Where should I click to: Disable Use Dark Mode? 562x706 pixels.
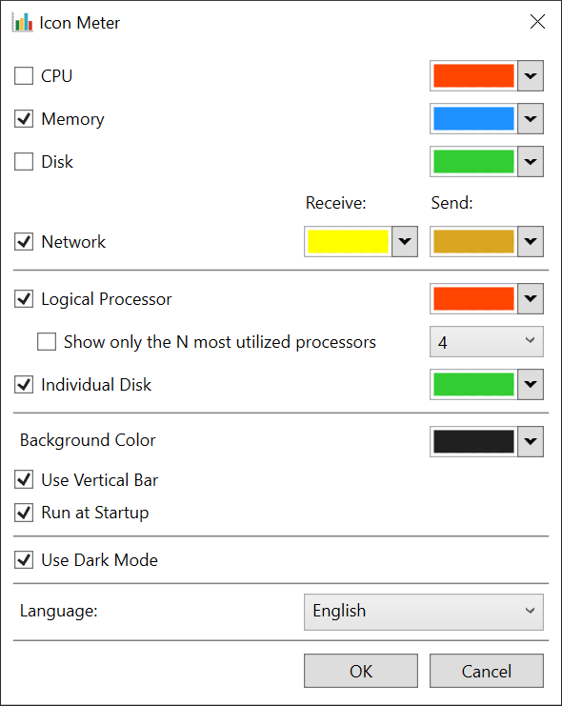[x=24, y=560]
